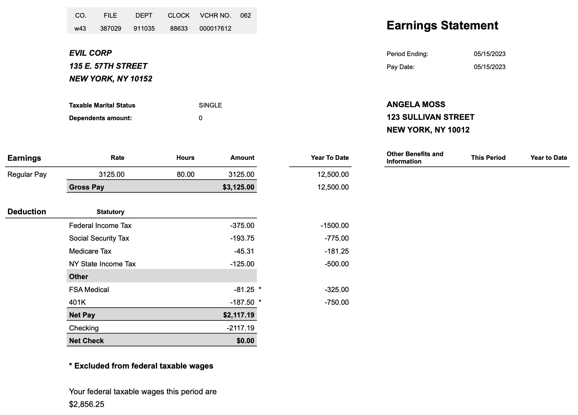Click the FILE number 387029
The width and height of the screenshot is (578, 415).
111,28
